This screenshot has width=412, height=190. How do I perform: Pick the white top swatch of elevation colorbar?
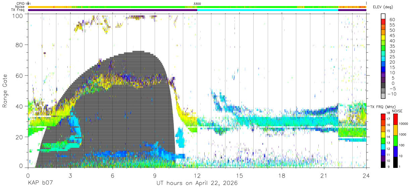tap(383, 16)
